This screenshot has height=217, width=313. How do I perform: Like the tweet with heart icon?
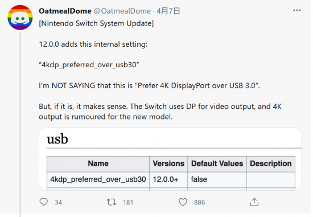[x=183, y=202]
